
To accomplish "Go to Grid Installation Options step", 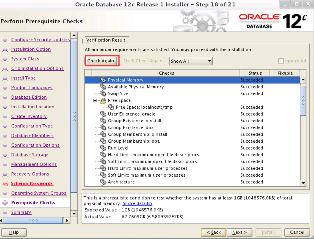I will coord(38,68).
